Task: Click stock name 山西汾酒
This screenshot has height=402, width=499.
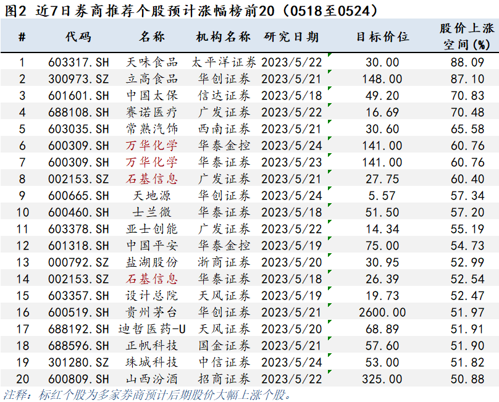Action: (152, 379)
